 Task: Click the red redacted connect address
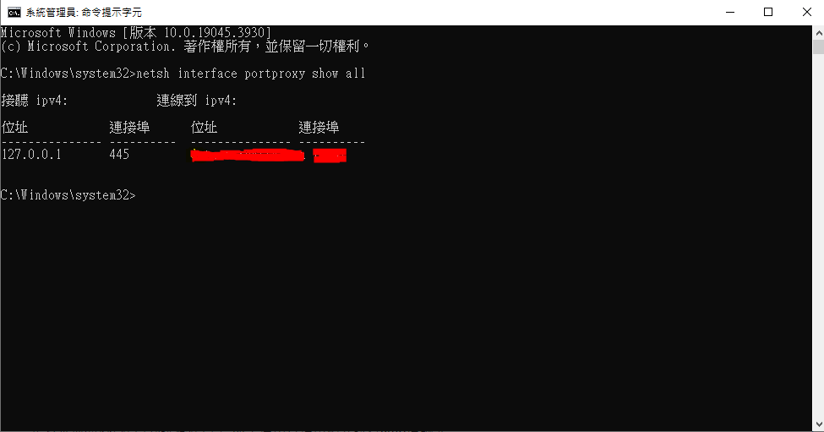coord(248,156)
